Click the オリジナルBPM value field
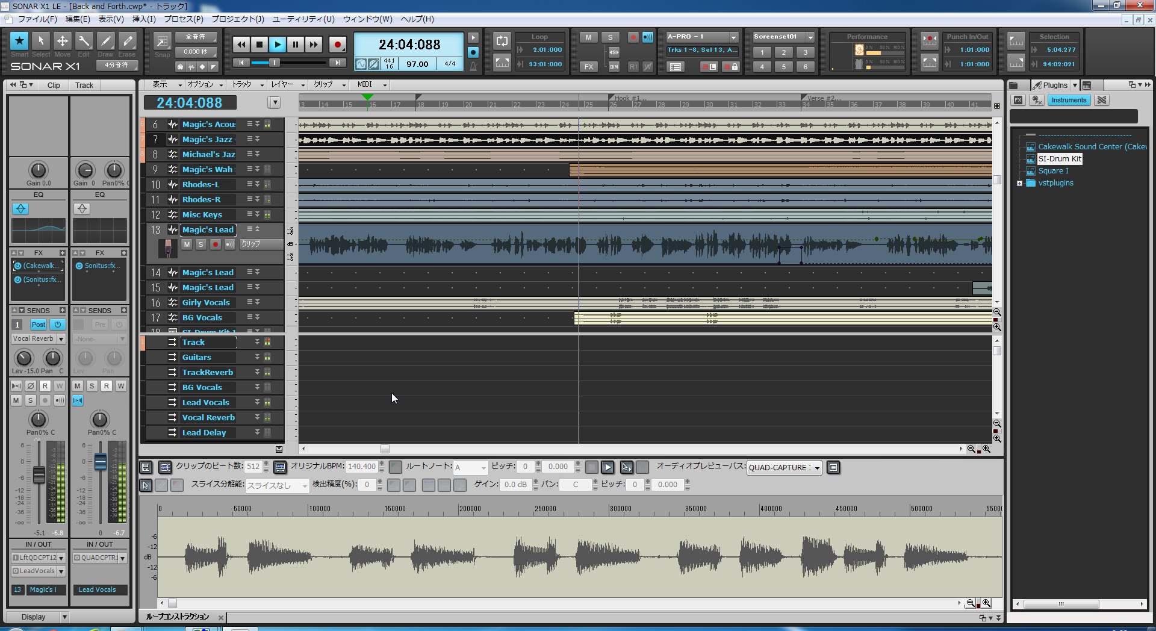The width and height of the screenshot is (1156, 631). coord(362,467)
